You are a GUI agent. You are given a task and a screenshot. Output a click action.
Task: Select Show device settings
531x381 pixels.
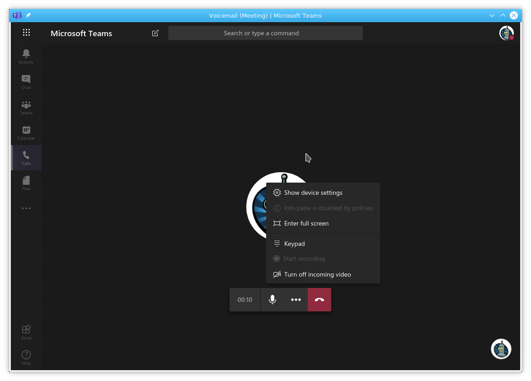point(313,193)
